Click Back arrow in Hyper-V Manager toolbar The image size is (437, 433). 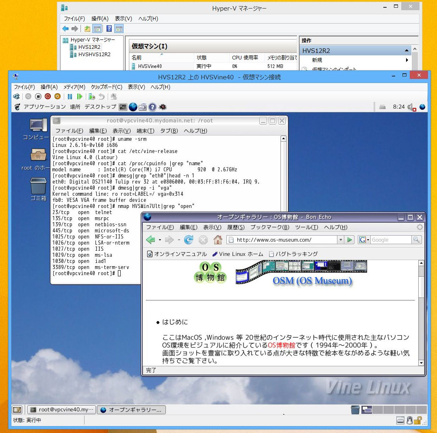[65, 29]
